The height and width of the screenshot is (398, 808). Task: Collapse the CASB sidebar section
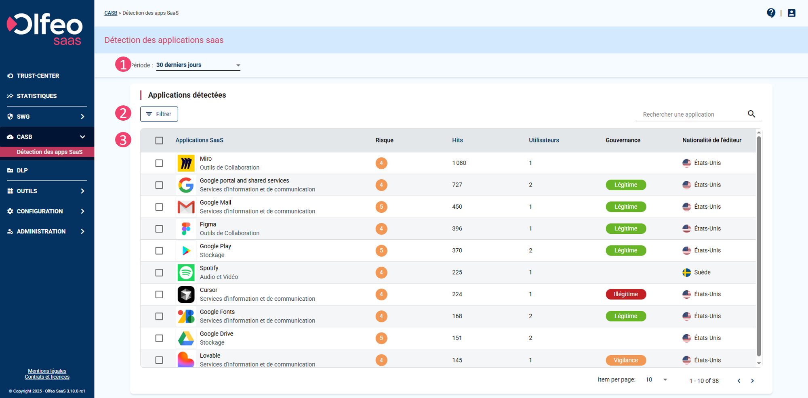tap(83, 136)
